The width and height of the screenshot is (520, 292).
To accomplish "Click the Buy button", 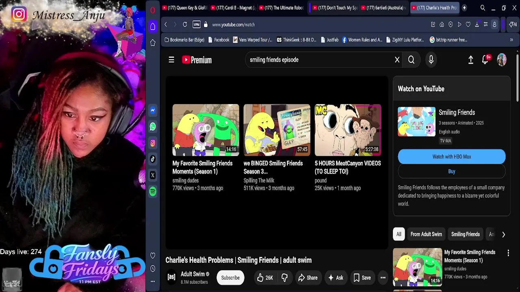I will (x=452, y=172).
